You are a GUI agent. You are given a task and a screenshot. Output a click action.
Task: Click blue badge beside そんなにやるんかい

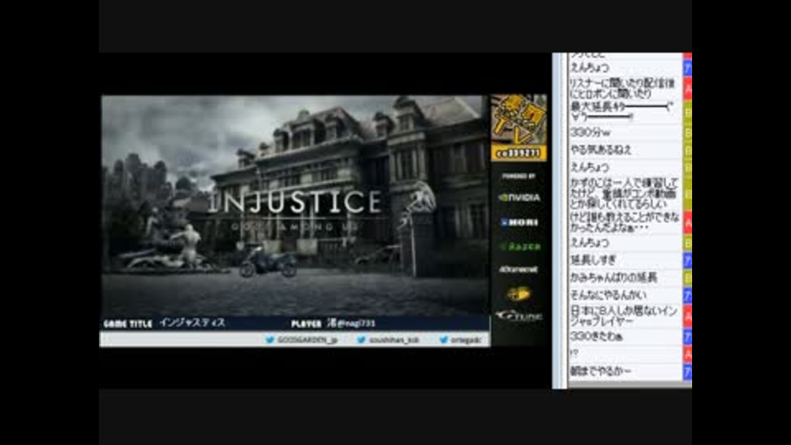pos(687,295)
